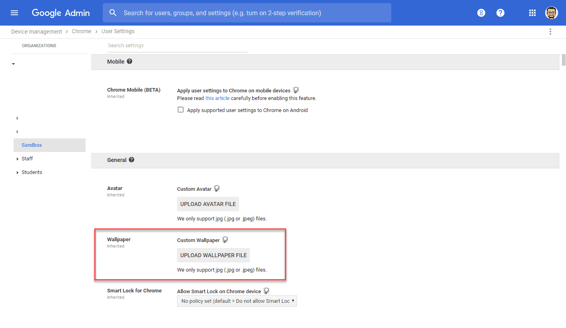The image size is (566, 328).
Task: Click lightbulb beside Allow Smart Lock
Action: coord(266,291)
